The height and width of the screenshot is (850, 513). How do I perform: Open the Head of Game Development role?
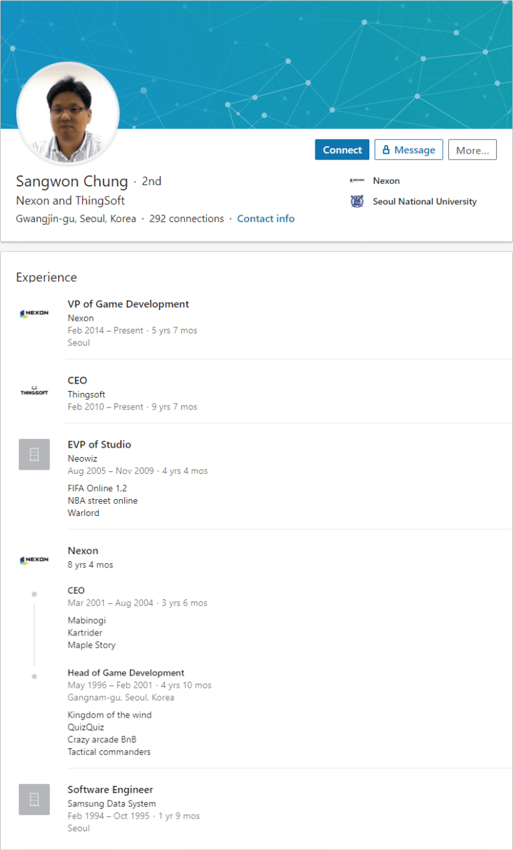(x=126, y=673)
